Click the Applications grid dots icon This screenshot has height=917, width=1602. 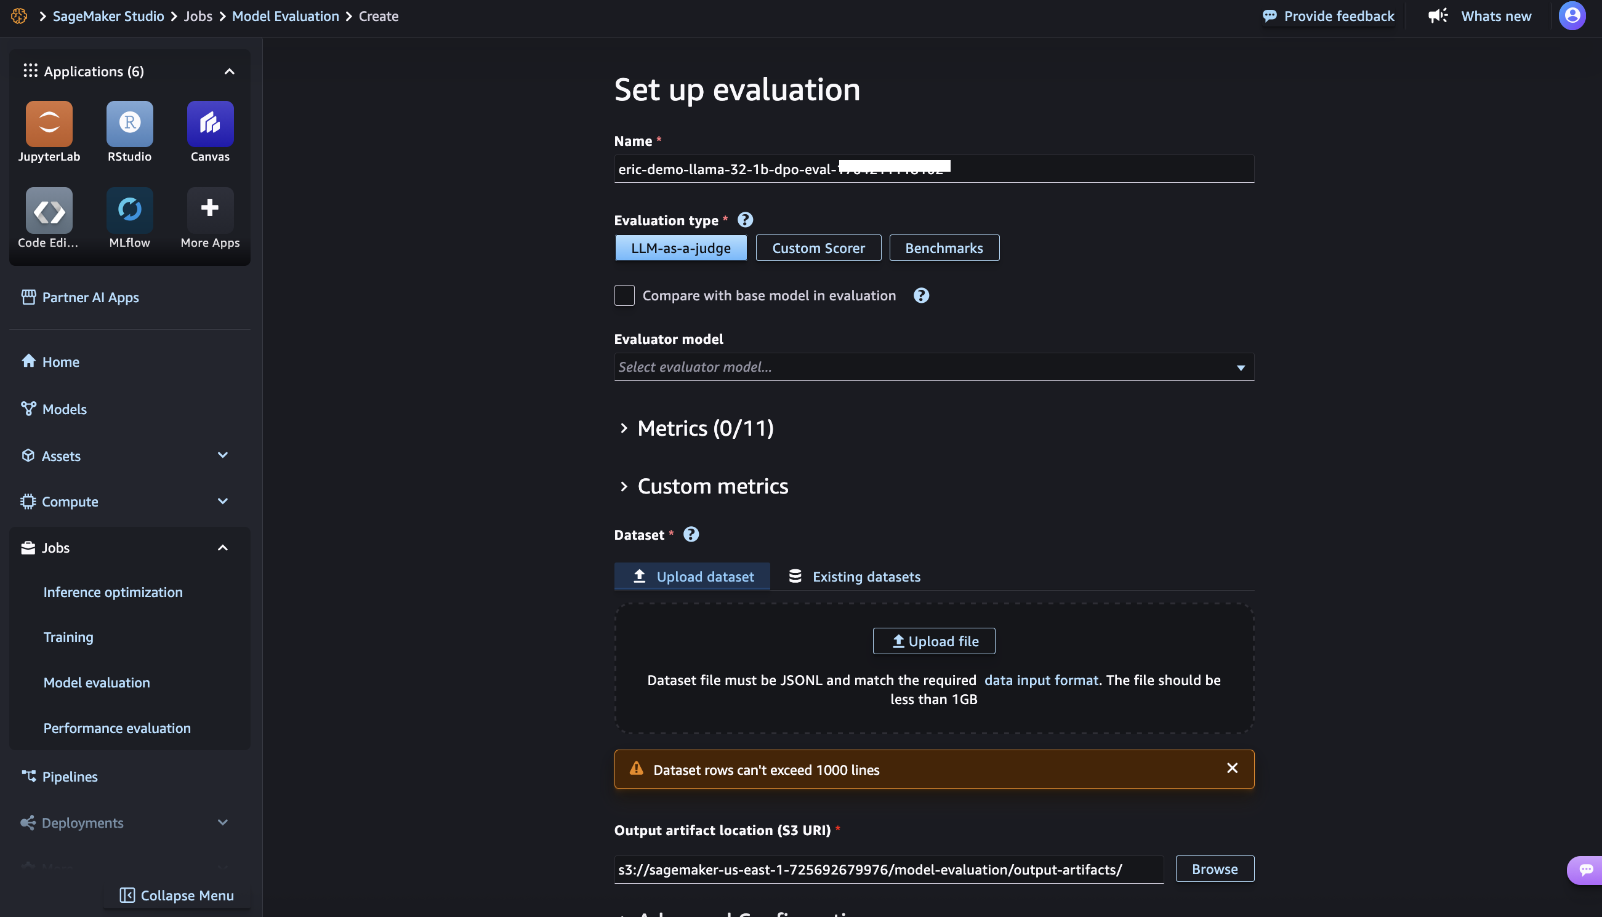pos(30,71)
